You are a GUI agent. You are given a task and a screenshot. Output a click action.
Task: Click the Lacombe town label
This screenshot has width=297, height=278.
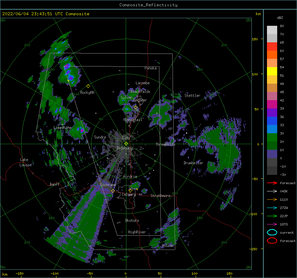point(143,83)
